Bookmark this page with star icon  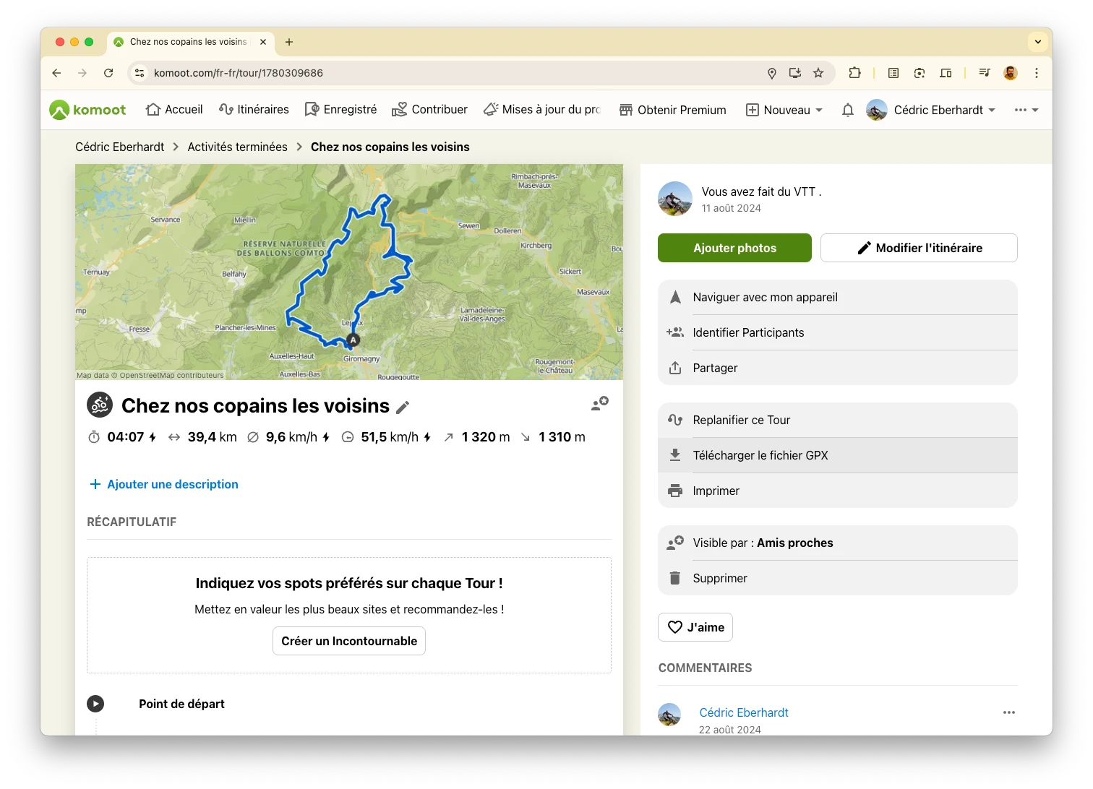(818, 73)
